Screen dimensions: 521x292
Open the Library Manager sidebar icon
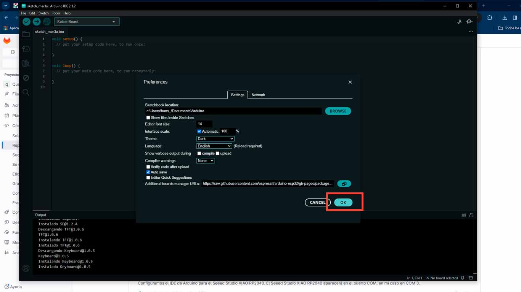click(x=26, y=63)
